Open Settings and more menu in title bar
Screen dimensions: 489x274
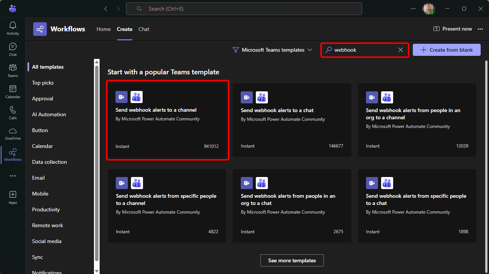tap(414, 9)
